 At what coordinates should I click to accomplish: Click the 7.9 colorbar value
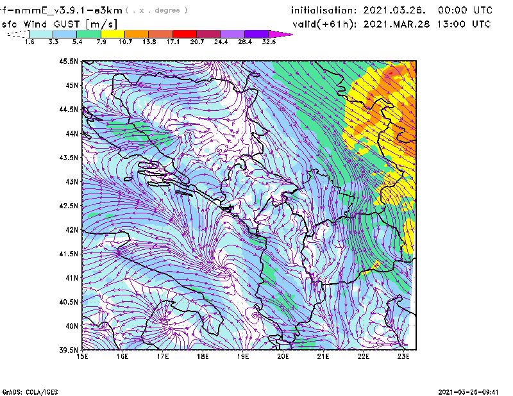pyautogui.click(x=101, y=42)
